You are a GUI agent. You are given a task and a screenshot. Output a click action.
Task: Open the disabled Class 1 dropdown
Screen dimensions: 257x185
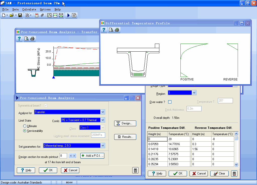[x=103, y=128]
